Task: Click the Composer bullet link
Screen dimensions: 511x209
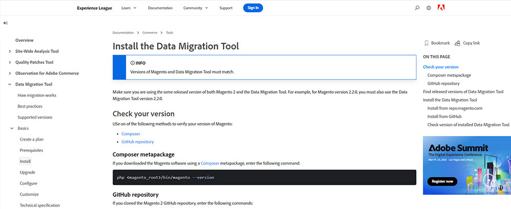Action: pyautogui.click(x=131, y=134)
